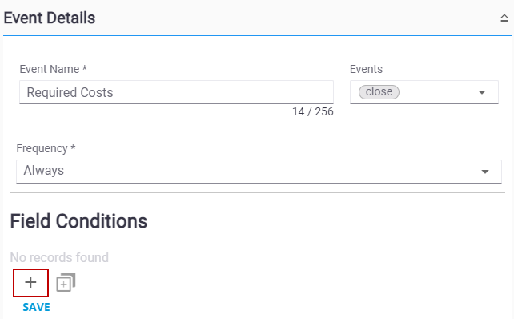Open the Frequency dropdown arrow
The height and width of the screenshot is (319, 514).
coord(485,172)
